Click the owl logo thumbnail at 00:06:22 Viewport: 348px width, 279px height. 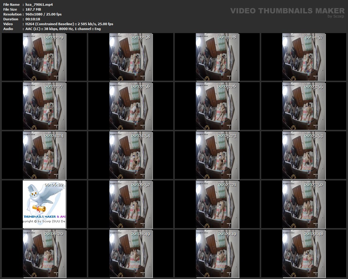coord(44,204)
